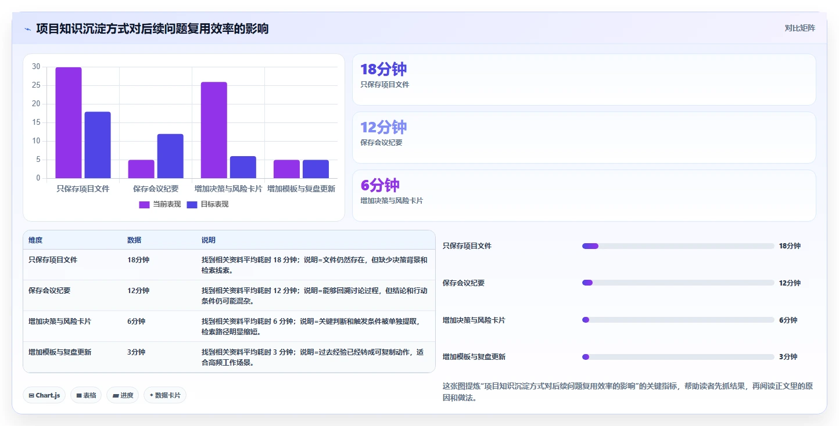This screenshot has width=839, height=426.
Task: Click the purple 当前表现 legend swatch
Action: tap(144, 204)
